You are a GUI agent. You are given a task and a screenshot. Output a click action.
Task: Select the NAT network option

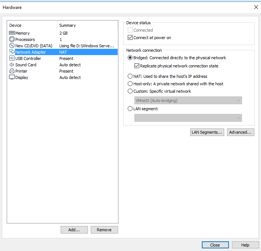(130, 76)
